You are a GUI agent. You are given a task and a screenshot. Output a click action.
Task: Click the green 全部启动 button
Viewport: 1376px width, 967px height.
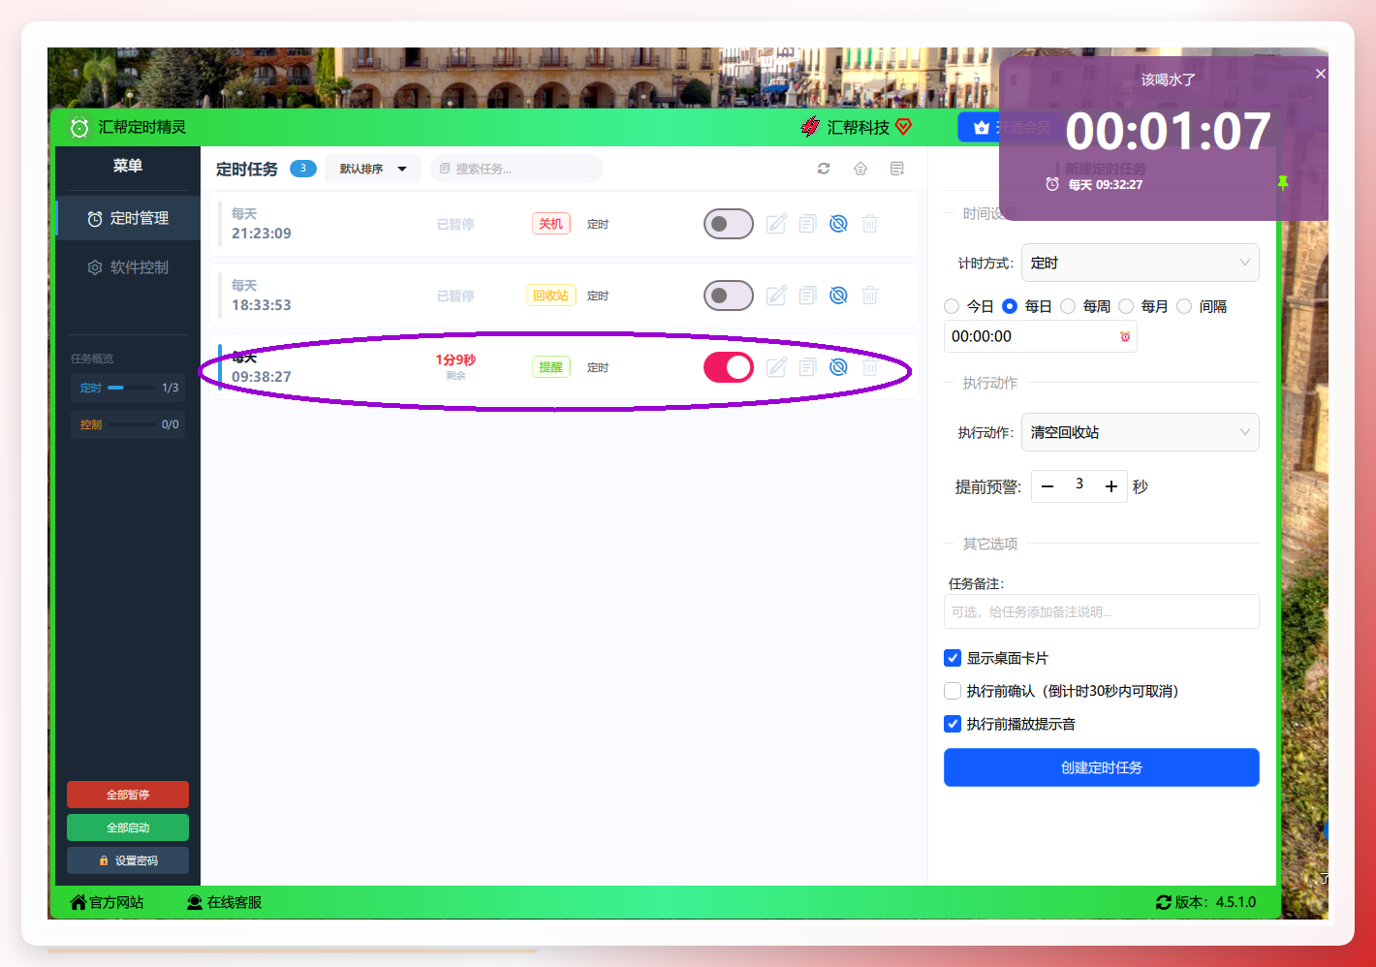pyautogui.click(x=128, y=827)
